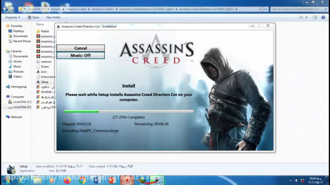Viewport: 330px width, 185px height.
Task: Select Computer in navigation pane
Action: point(17,97)
